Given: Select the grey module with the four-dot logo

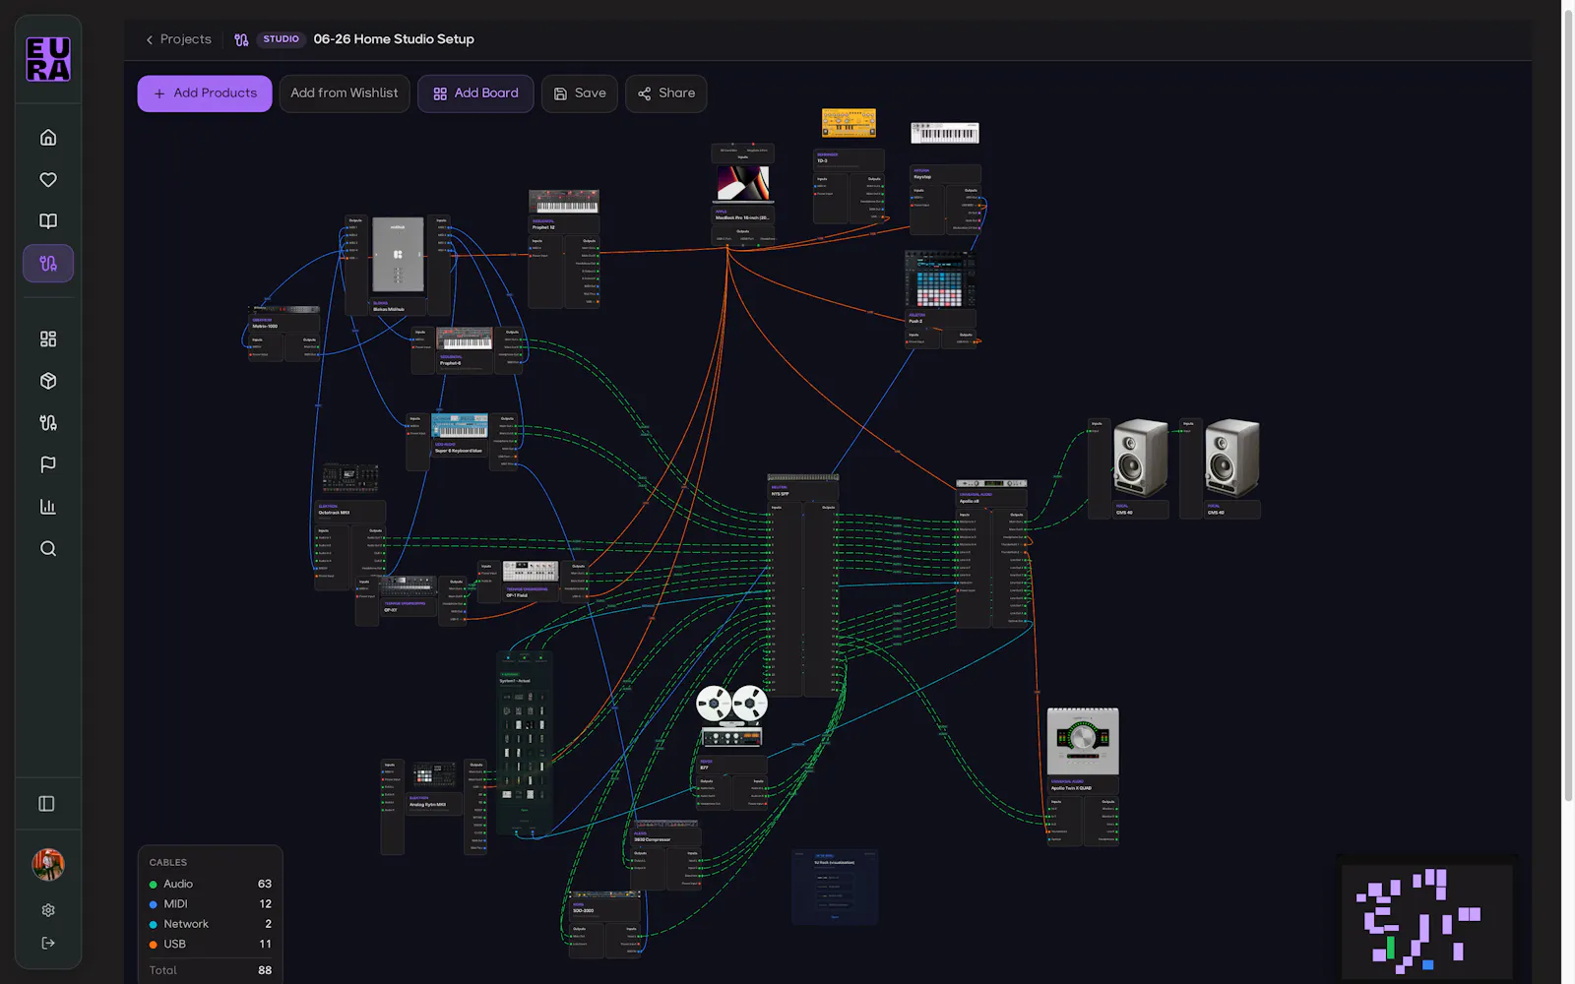Looking at the screenshot, I should point(398,255).
